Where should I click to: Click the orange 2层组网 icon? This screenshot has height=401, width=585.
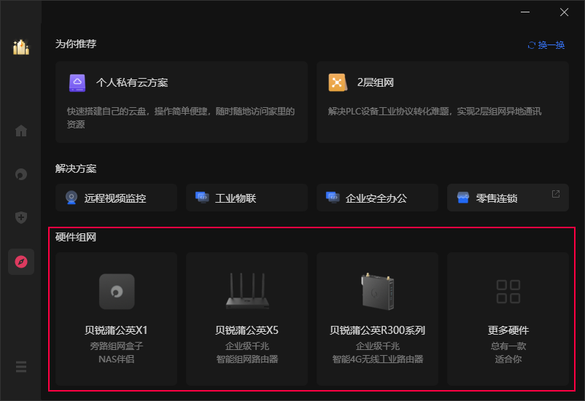338,82
